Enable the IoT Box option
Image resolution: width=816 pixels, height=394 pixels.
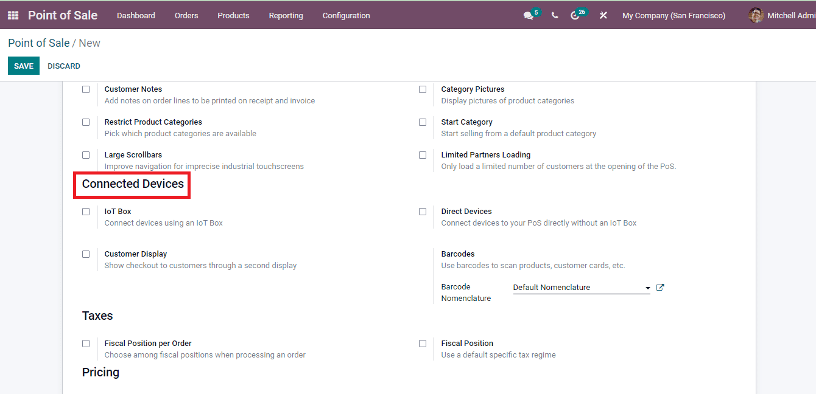pyautogui.click(x=86, y=211)
